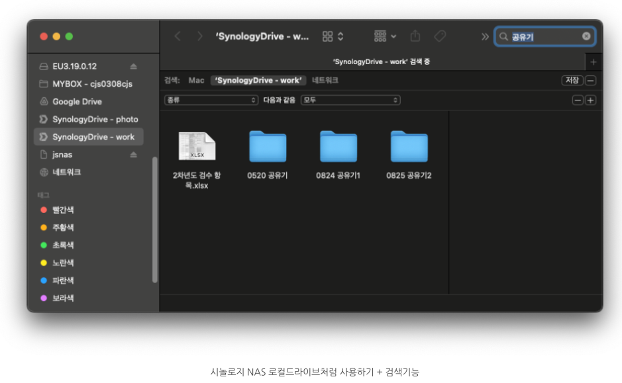Image resolution: width=622 pixels, height=383 pixels.
Task: Click the 저장 button
Action: pos(572,80)
